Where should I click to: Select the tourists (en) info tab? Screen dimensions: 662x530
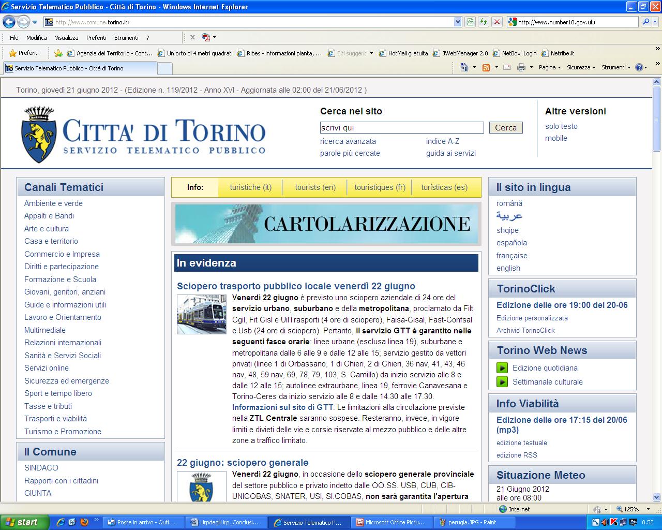pyautogui.click(x=315, y=187)
